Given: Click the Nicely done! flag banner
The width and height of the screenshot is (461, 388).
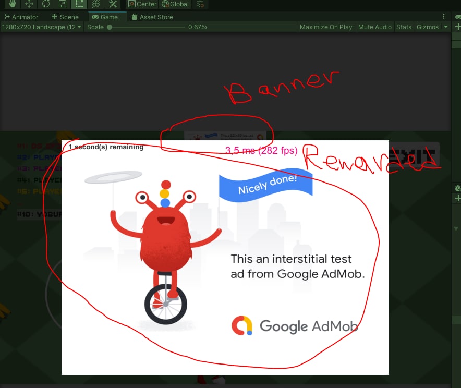Looking at the screenshot, I should (x=266, y=185).
